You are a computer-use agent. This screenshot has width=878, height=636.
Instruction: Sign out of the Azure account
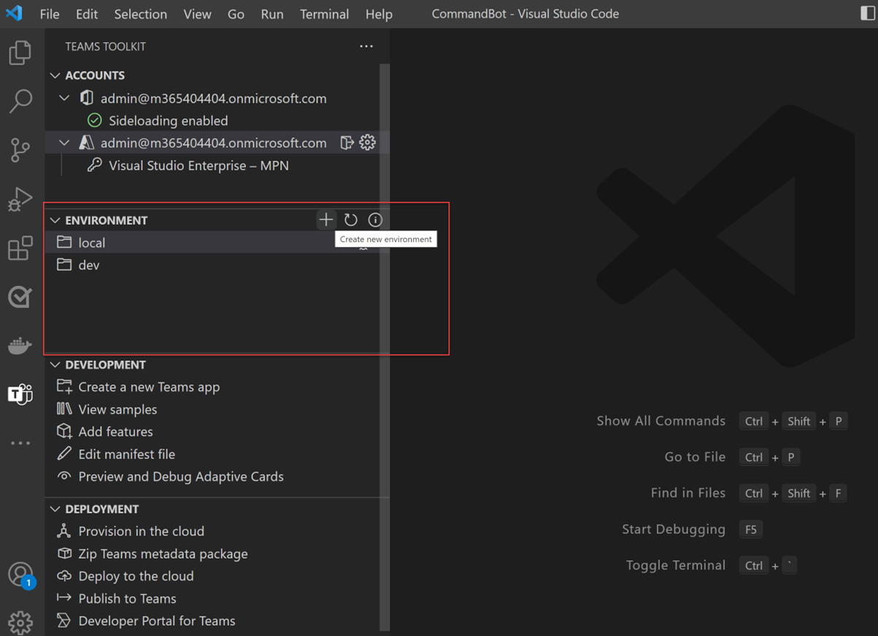click(x=347, y=143)
